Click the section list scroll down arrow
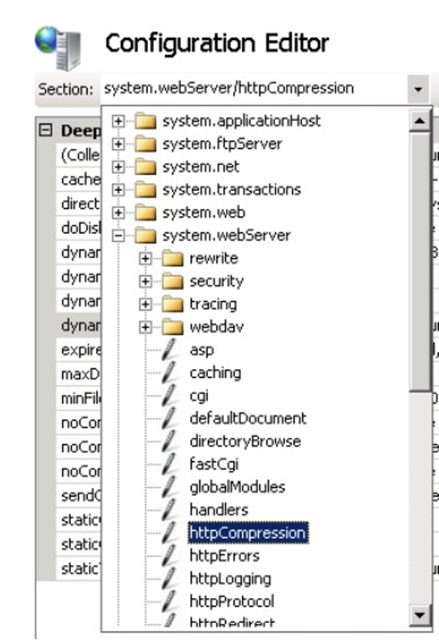439x643 pixels. pyautogui.click(x=420, y=615)
